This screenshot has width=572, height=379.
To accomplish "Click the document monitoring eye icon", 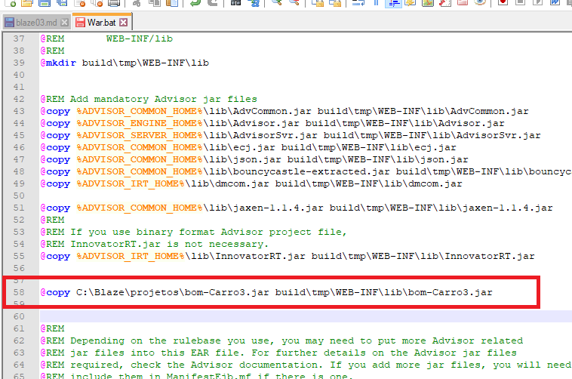I will (480, 3).
